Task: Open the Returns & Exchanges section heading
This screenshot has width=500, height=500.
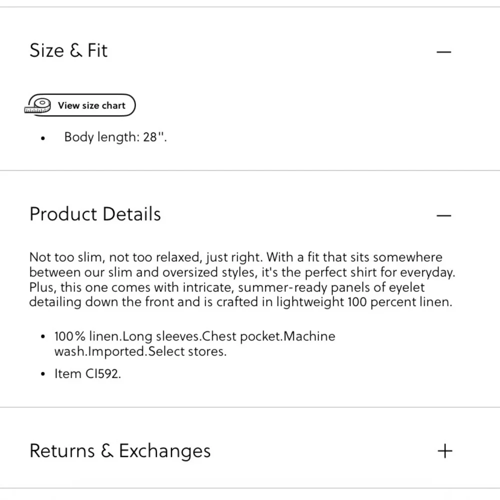Action: [x=120, y=450]
